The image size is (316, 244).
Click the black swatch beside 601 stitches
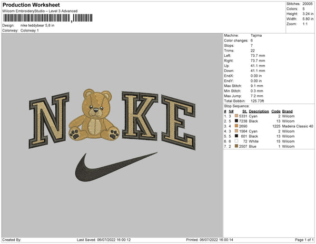(x=236, y=136)
